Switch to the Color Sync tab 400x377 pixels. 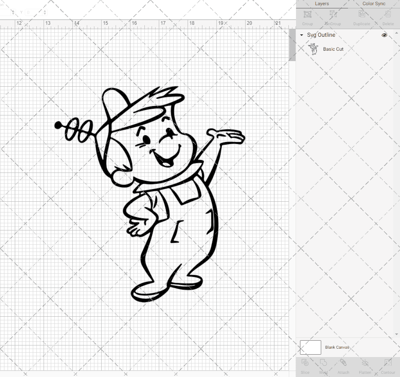click(374, 4)
